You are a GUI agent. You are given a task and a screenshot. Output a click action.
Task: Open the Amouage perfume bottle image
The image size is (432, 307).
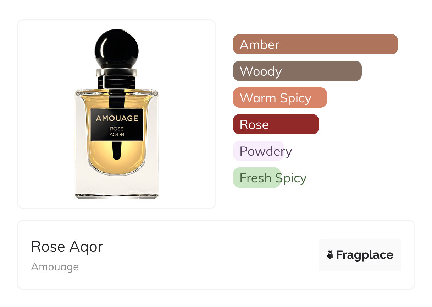pyautogui.click(x=117, y=114)
